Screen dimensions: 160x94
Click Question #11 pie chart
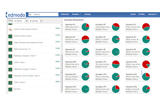click(x=116, y=64)
